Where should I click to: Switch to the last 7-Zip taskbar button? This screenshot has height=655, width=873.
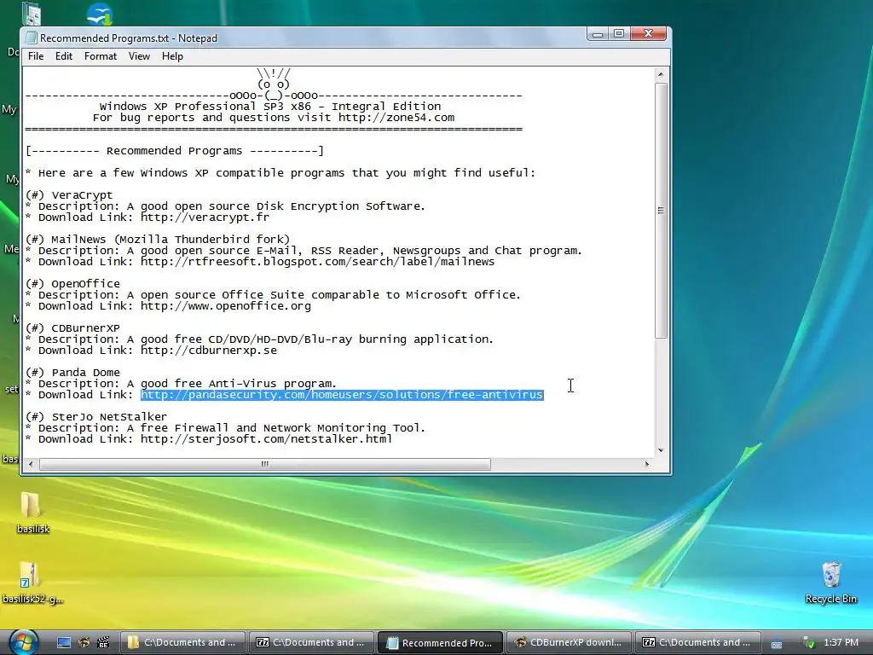point(697,642)
